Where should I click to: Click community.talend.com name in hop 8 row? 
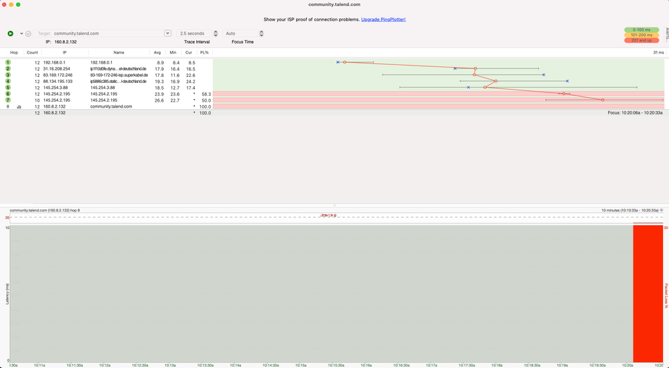(111, 106)
